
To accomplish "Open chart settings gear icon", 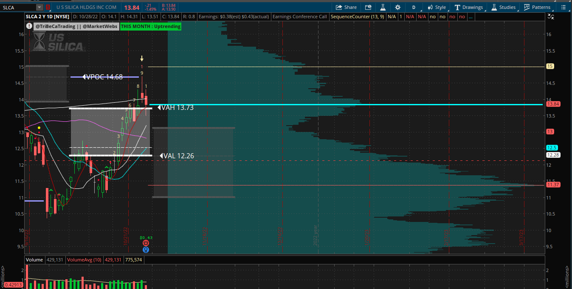I will pos(397,7).
